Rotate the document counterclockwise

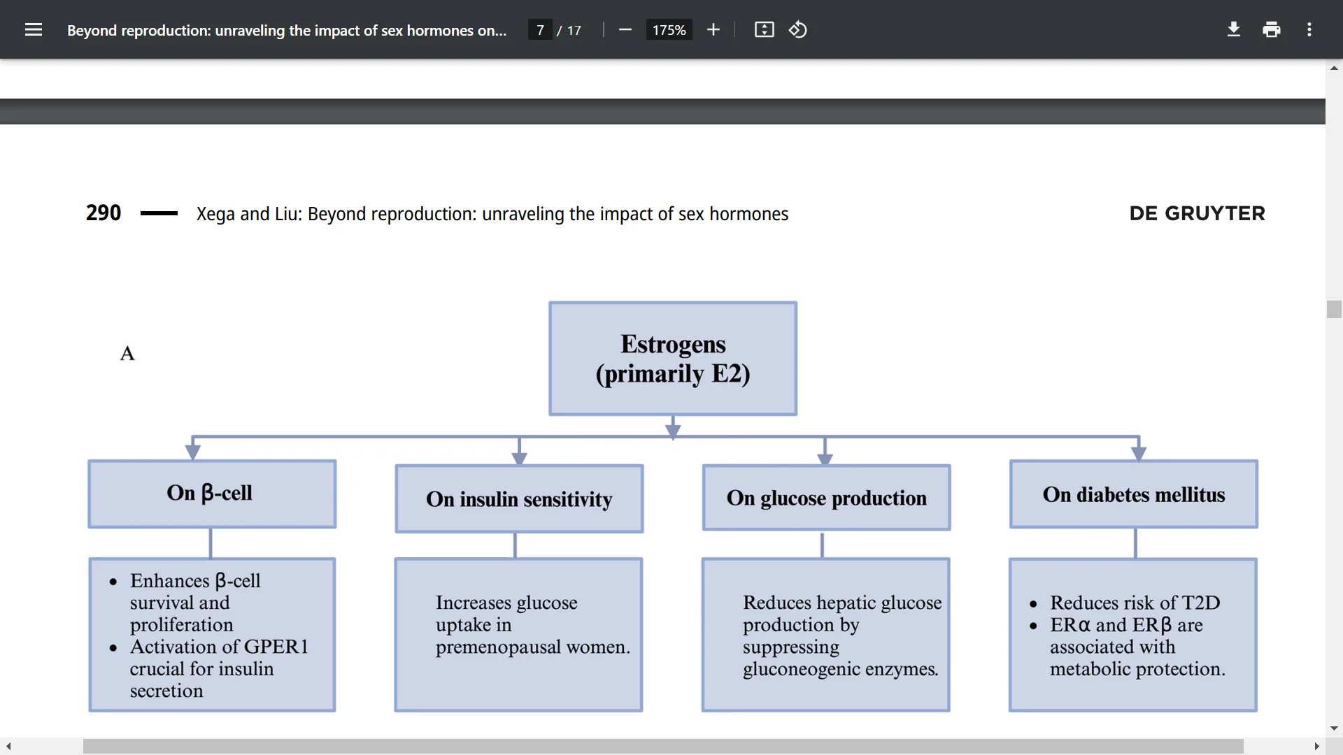coord(798,30)
